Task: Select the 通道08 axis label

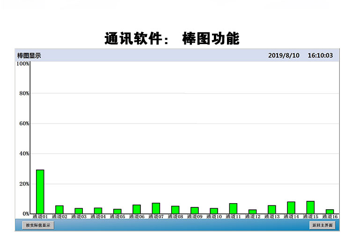Action: tap(175, 217)
